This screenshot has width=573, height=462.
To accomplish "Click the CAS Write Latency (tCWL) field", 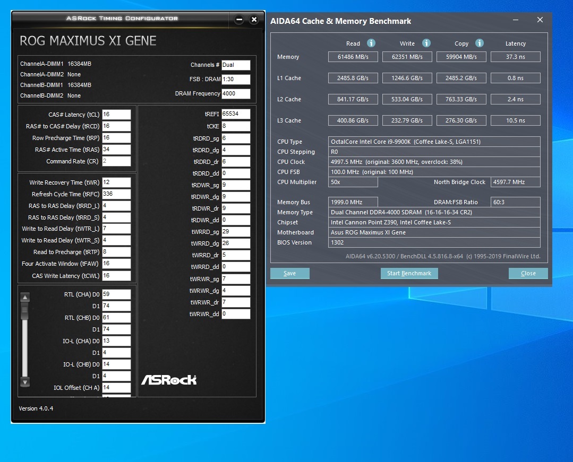I will [116, 276].
